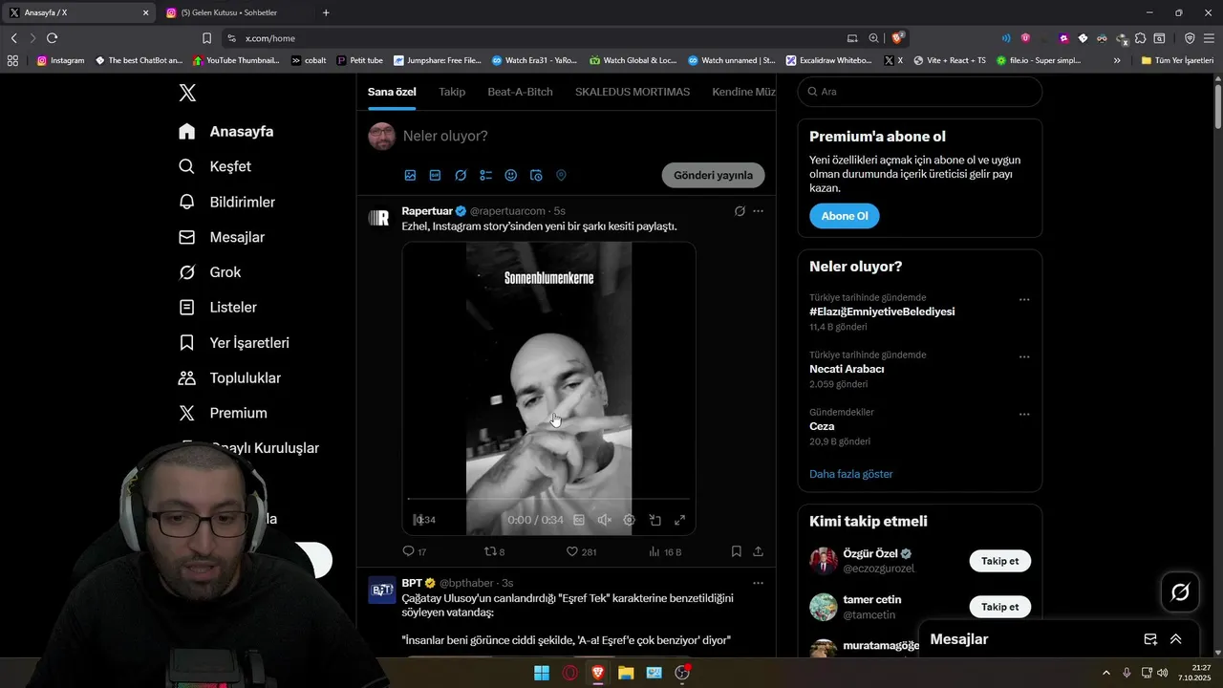
Task: Open Premium in the sidebar
Action: tap(224, 413)
